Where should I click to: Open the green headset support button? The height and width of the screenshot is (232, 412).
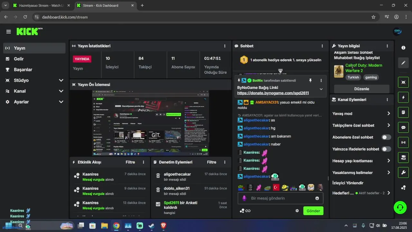coord(400,208)
